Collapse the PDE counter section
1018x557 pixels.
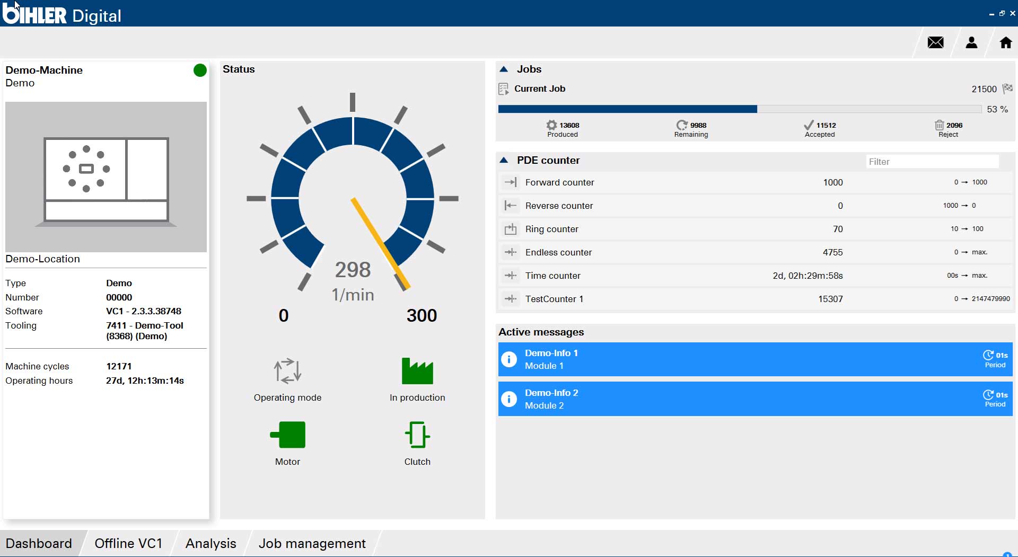504,160
